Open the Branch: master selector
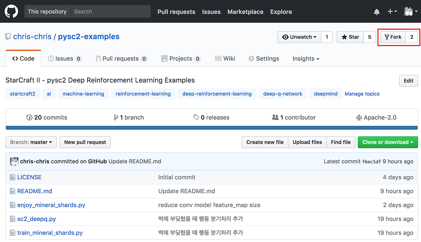 (x=31, y=142)
